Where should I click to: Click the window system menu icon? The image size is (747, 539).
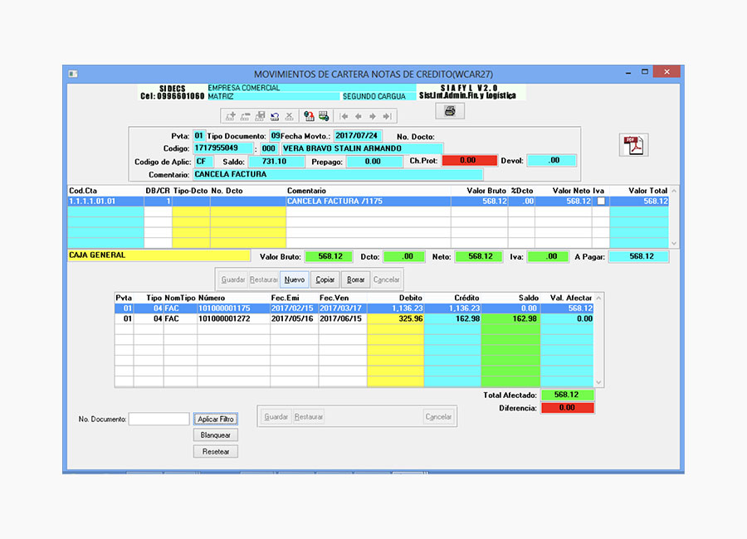(x=73, y=74)
